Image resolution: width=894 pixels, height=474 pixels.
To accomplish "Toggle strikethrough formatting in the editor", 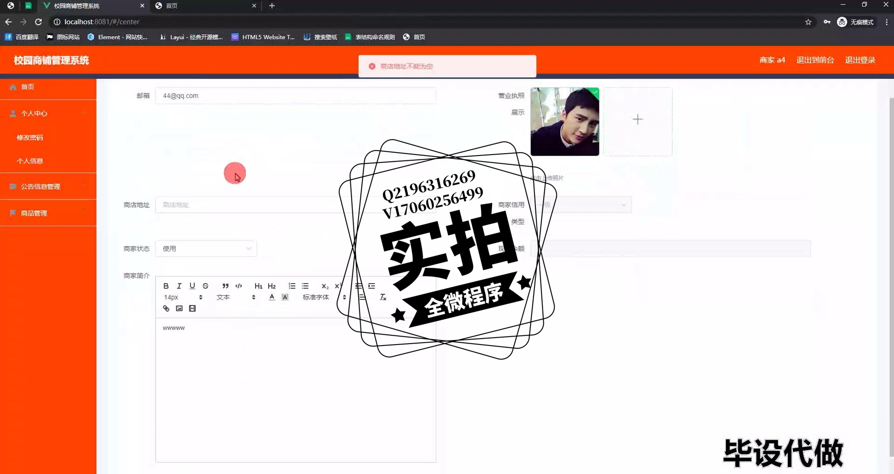I will click(x=205, y=286).
